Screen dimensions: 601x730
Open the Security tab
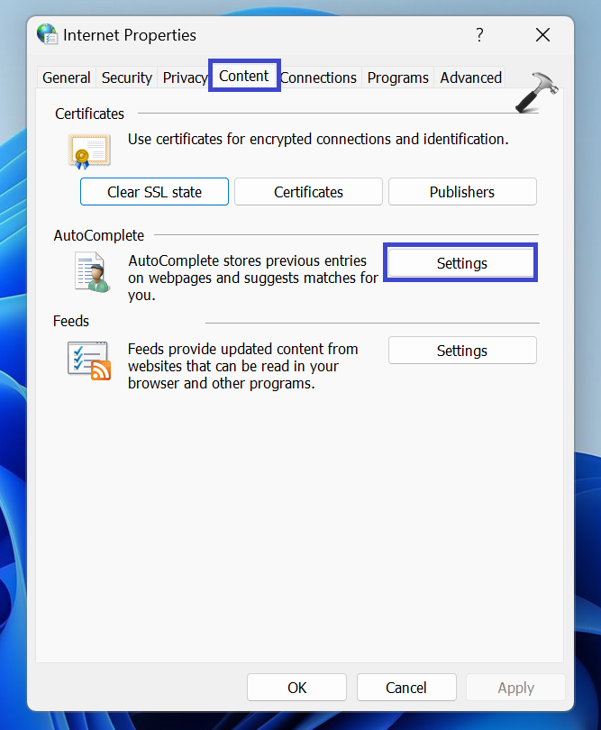tap(127, 78)
